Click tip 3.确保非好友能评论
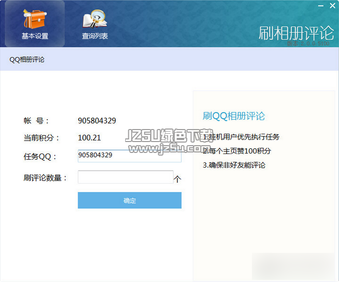 coord(234,165)
